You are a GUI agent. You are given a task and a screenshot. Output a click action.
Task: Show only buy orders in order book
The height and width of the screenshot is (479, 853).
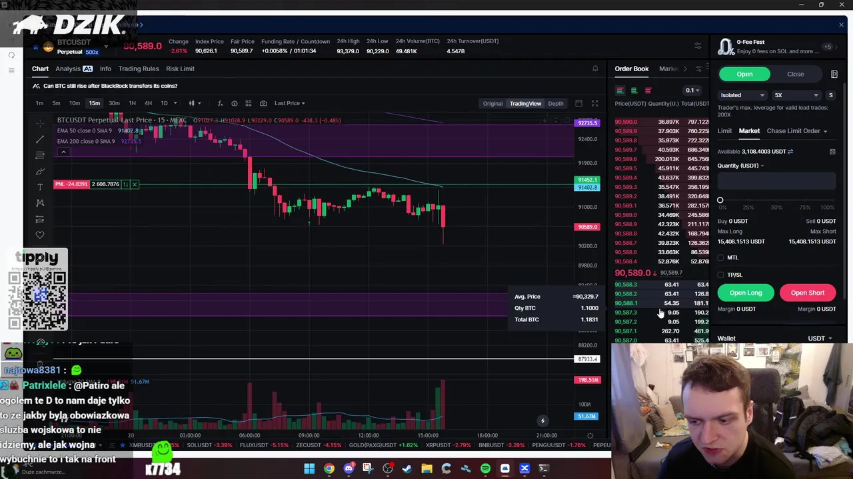coord(634,90)
